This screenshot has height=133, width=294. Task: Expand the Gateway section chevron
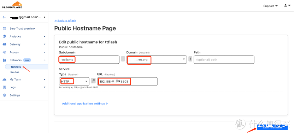[x=45, y=44]
